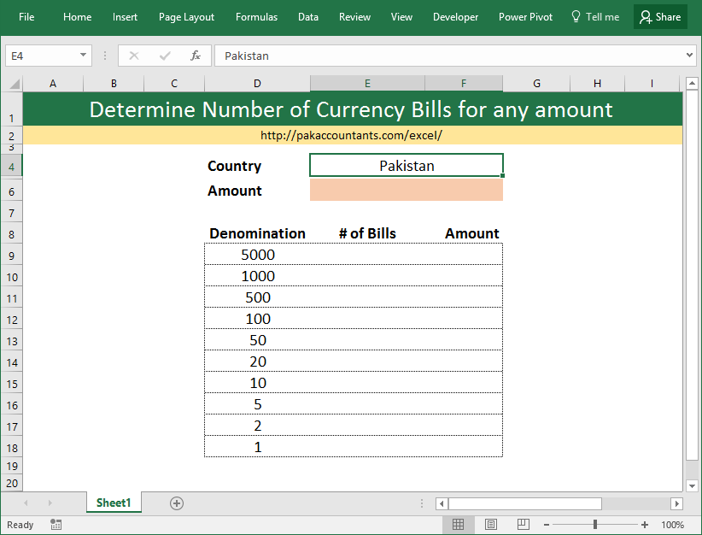The image size is (702, 535).
Task: Click the pakaccountants.com/excel link
Action: point(352,135)
